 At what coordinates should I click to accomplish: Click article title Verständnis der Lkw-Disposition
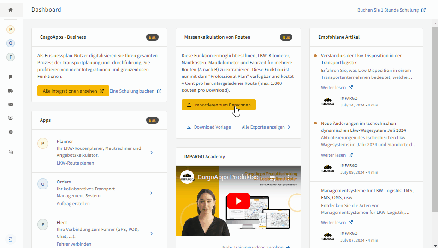tap(361, 59)
